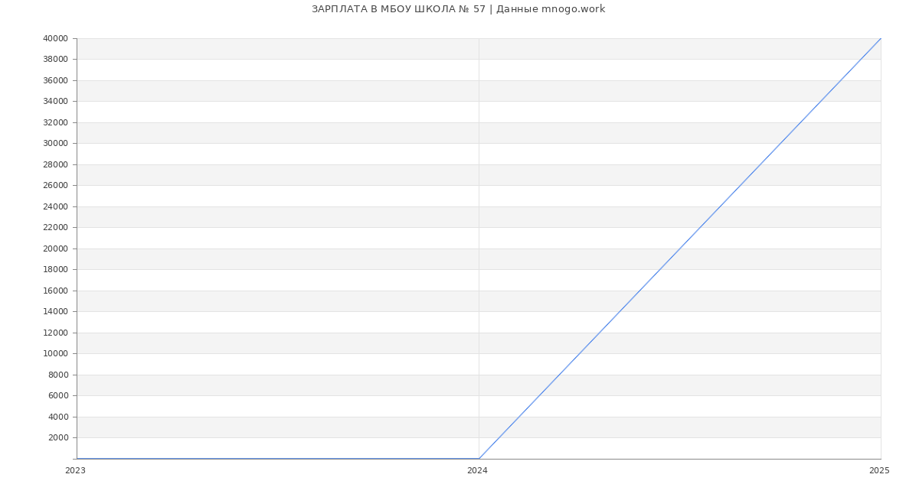Screen dimensions: 919x497
Task: Click the line's peak point at 2025
Action: point(881,38)
